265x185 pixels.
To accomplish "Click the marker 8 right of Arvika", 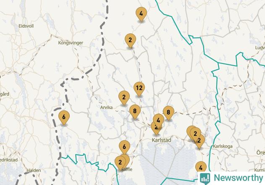I will pyautogui.click(x=135, y=111).
